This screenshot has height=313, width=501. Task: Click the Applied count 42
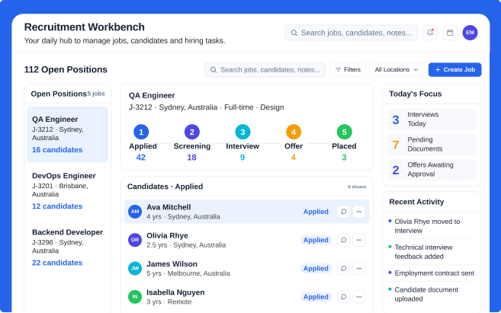point(141,158)
